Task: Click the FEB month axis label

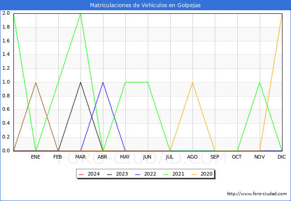Action: click(x=58, y=157)
